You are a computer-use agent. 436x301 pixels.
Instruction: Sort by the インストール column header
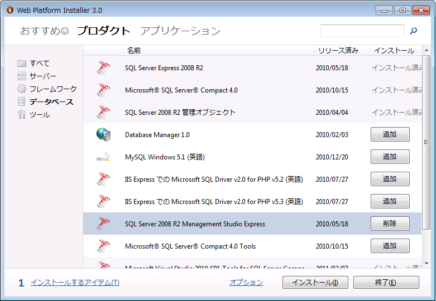[x=395, y=51]
